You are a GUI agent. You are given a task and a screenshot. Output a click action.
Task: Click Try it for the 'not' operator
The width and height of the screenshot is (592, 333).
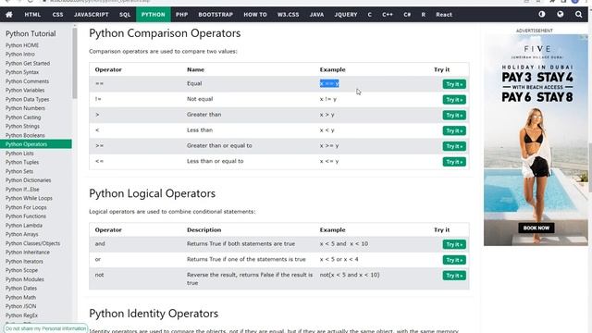454,276
